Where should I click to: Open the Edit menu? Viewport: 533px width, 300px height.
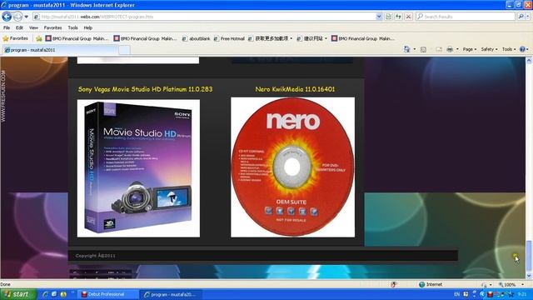click(19, 27)
